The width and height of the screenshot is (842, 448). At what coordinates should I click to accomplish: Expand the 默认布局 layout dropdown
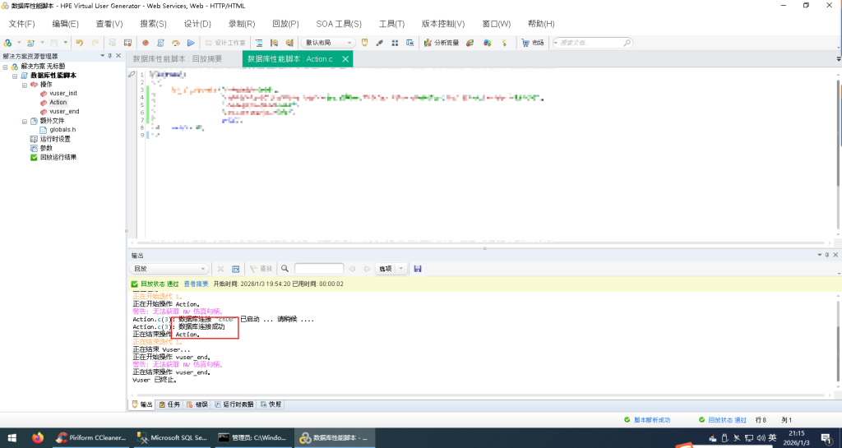click(329, 42)
